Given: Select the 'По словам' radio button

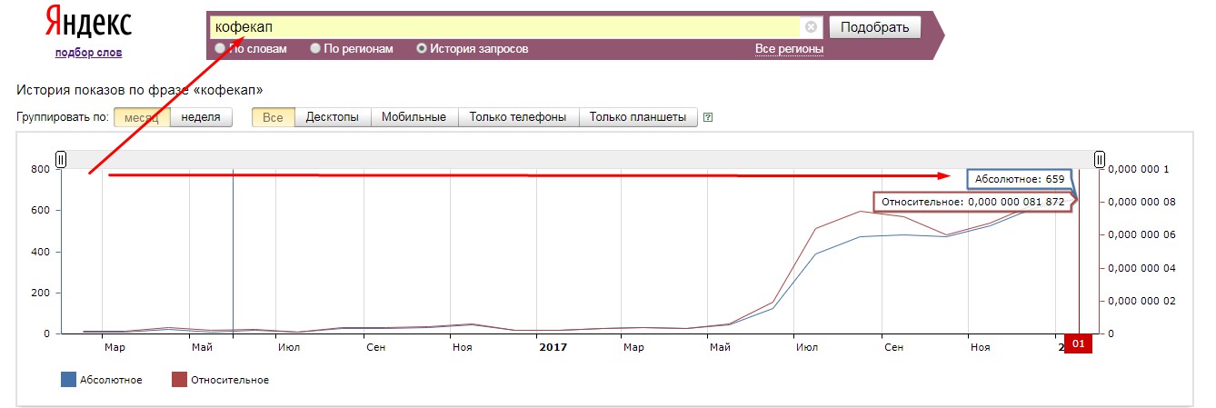Looking at the screenshot, I should coord(220,49).
